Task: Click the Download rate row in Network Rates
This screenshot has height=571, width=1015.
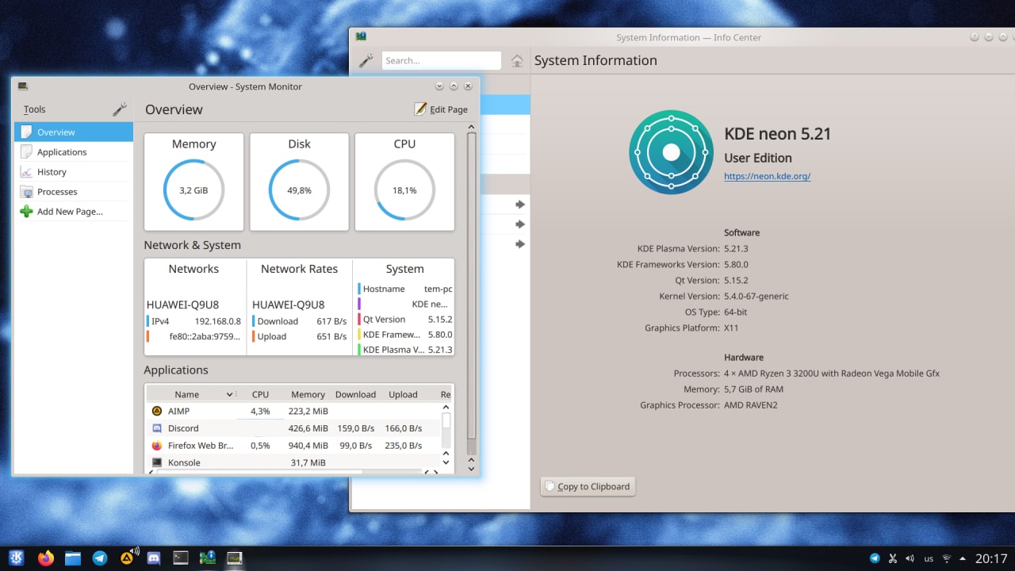Action: (300, 321)
